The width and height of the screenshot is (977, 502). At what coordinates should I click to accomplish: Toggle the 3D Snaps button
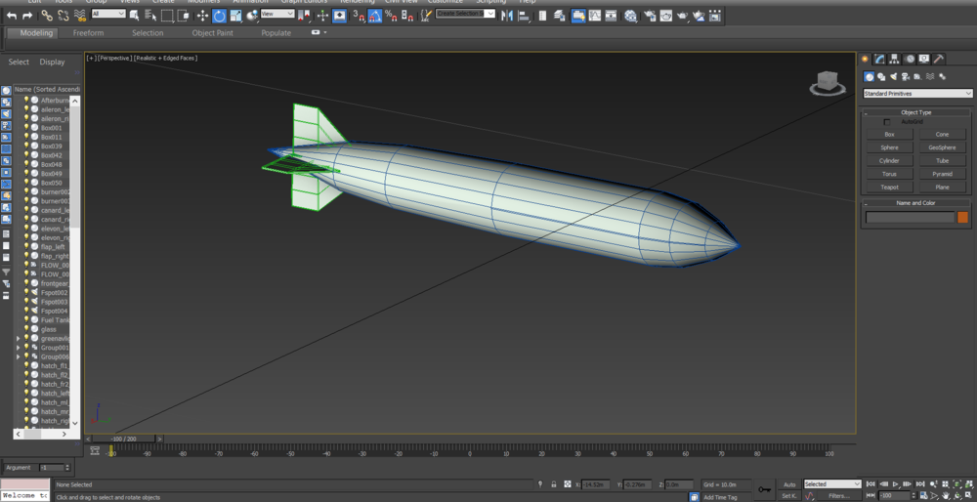coord(359,16)
